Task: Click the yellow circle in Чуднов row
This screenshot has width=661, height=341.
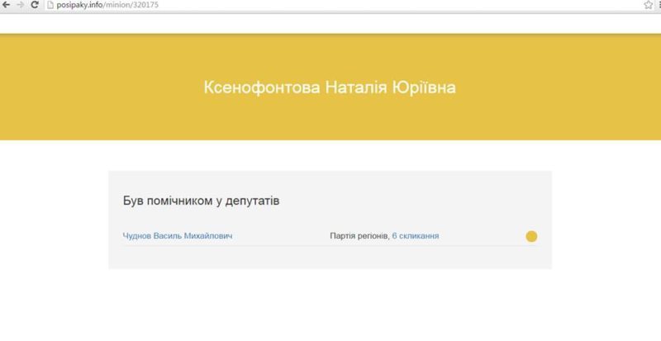Action: [x=531, y=236]
